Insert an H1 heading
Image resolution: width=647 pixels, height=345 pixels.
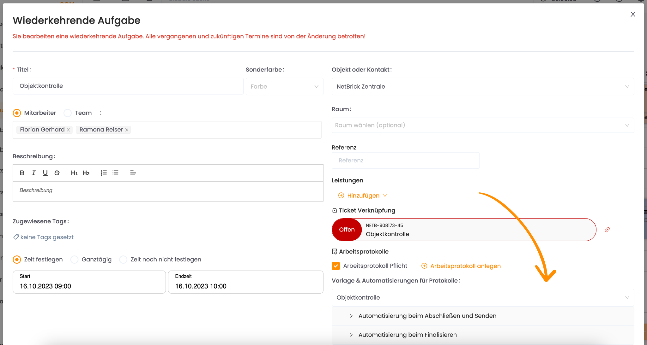tap(74, 173)
